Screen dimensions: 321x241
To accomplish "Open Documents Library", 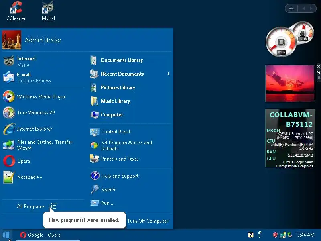I will tap(130, 60).
